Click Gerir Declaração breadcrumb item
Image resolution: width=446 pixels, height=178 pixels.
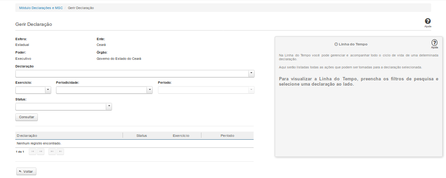[x=81, y=8]
